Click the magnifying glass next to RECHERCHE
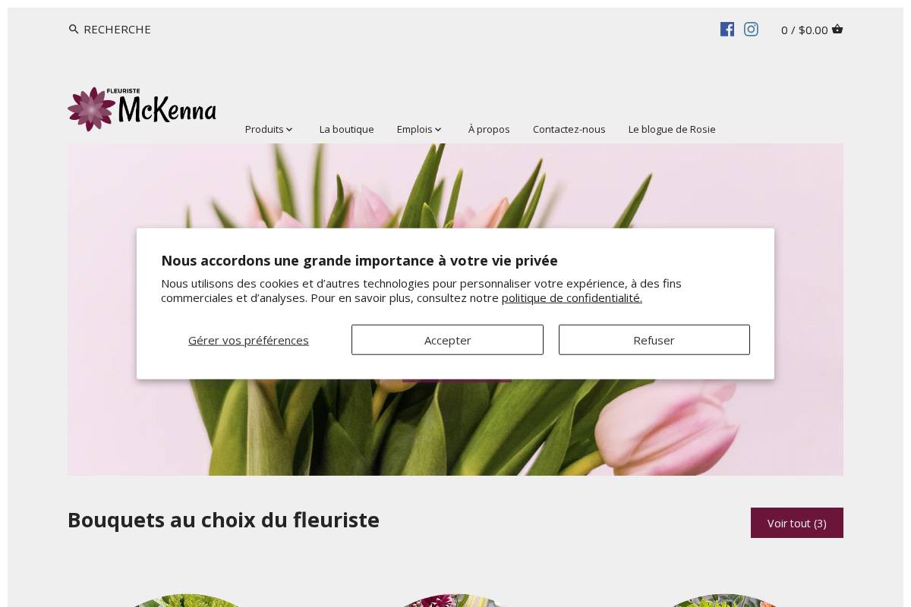911x607 pixels. coord(74,29)
